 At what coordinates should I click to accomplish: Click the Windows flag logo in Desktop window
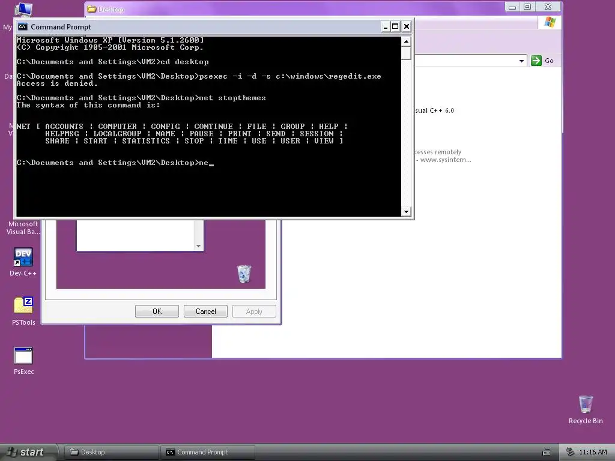tap(550, 22)
